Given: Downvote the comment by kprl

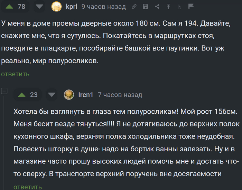Looking at the screenshot, I should pyautogui.click(x=39, y=7).
